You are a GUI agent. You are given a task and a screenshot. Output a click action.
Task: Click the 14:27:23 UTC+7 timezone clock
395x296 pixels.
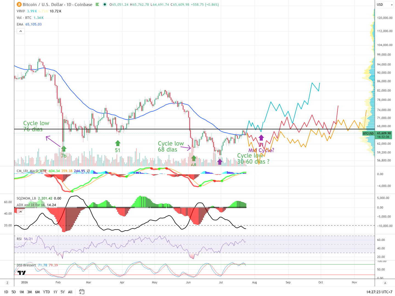[x=379, y=292]
